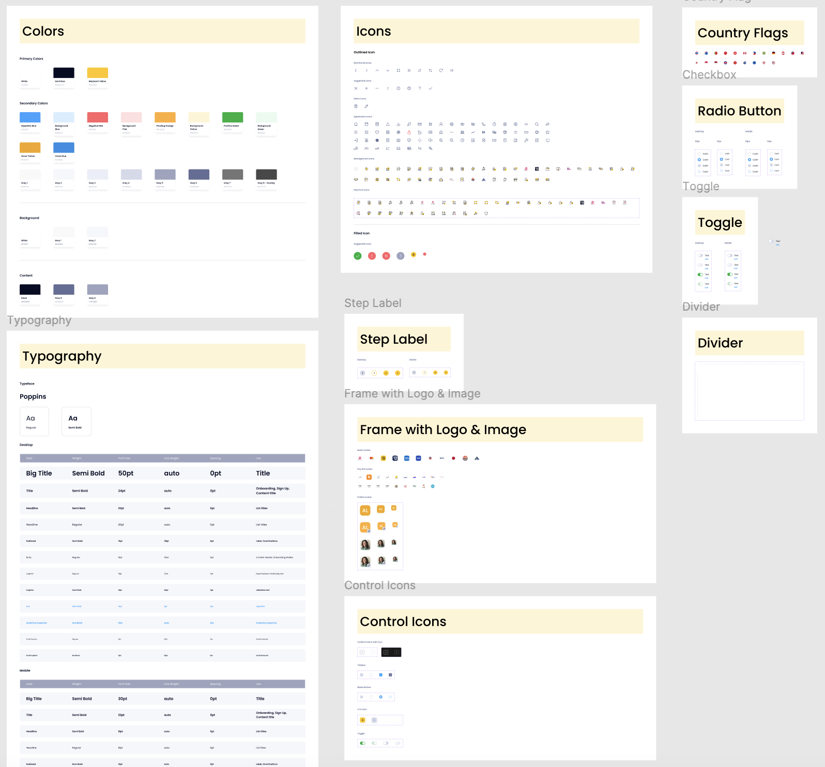Click the refresh icon in Directional icons
This screenshot has width=825, height=767.
tap(441, 70)
